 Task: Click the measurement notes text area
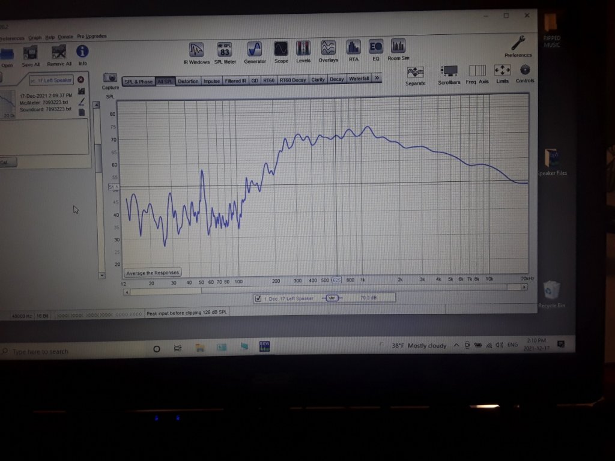coord(44,136)
